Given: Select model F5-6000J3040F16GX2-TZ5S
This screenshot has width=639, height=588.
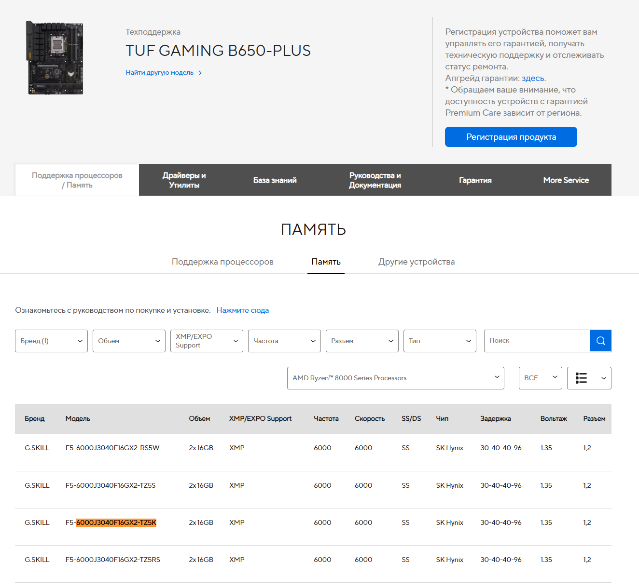Looking at the screenshot, I should pyautogui.click(x=111, y=485).
